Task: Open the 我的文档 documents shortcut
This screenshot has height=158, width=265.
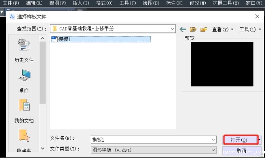Action: [24, 112]
